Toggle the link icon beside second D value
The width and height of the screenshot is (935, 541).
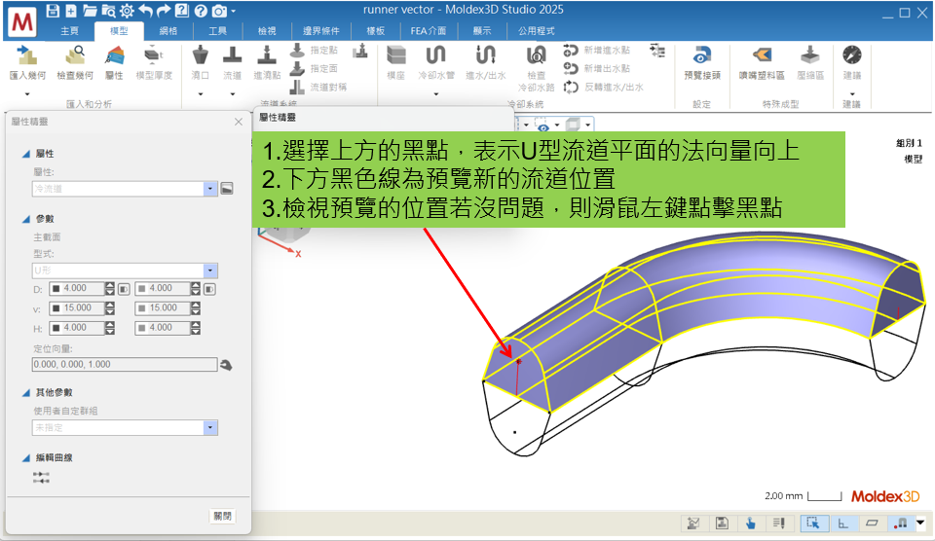click(x=210, y=289)
